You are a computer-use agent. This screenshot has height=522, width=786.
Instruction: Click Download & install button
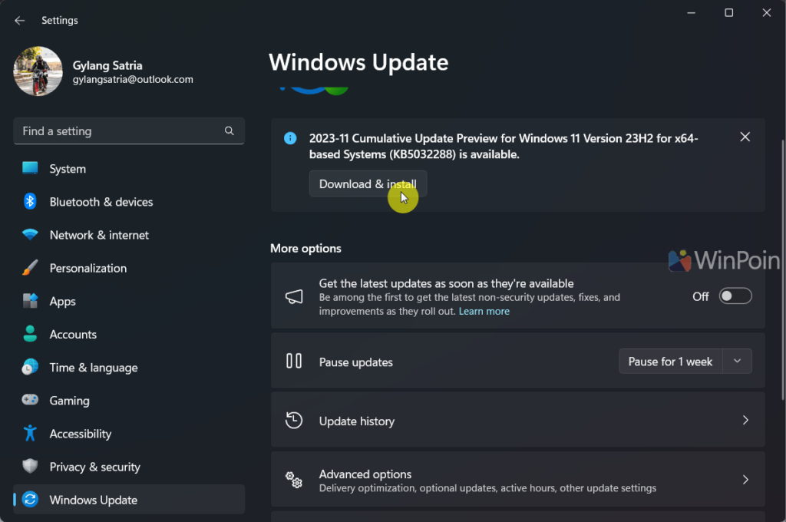[368, 184]
